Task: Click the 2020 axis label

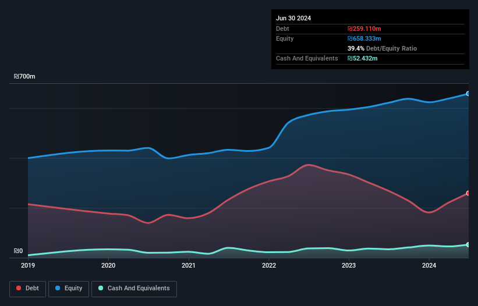Action: coord(108,265)
